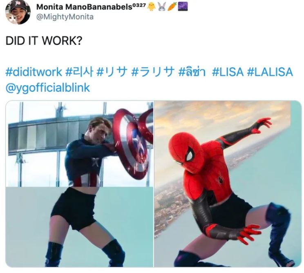
Task: Open the #diditwork hashtag
Action: [34, 72]
